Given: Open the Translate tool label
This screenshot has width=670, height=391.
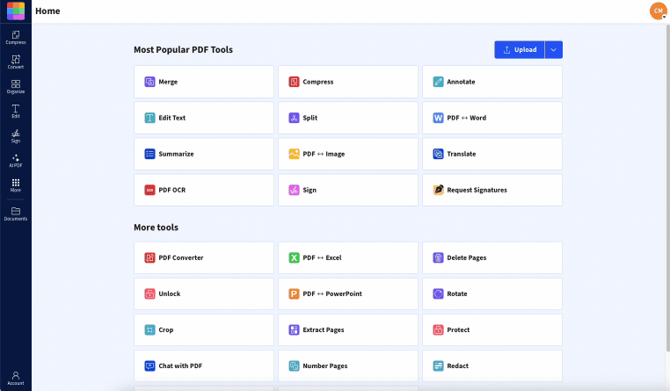Looking at the screenshot, I should pos(462,154).
